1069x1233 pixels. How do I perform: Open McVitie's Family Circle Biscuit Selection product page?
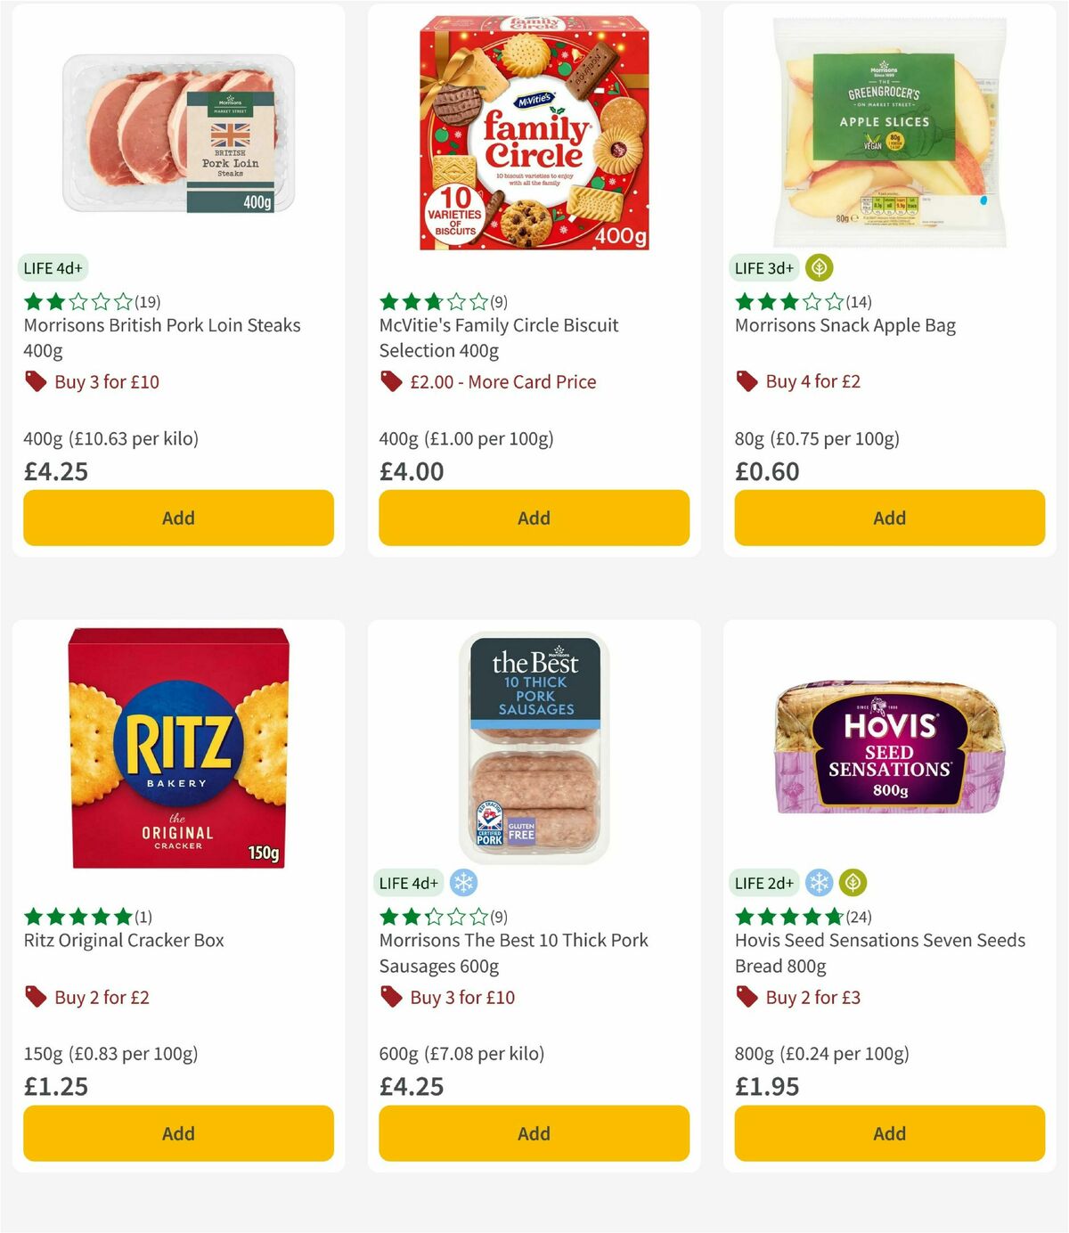point(498,338)
